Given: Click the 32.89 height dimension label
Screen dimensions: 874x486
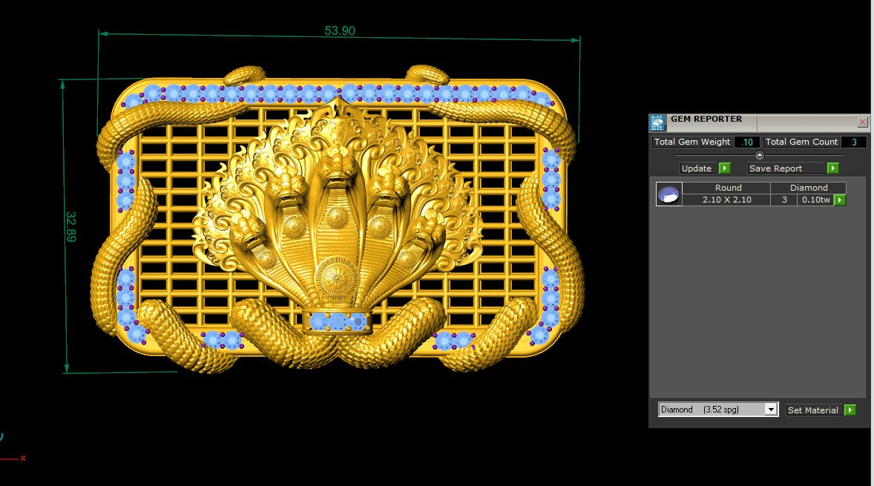Looking at the screenshot, I should pos(70,227).
